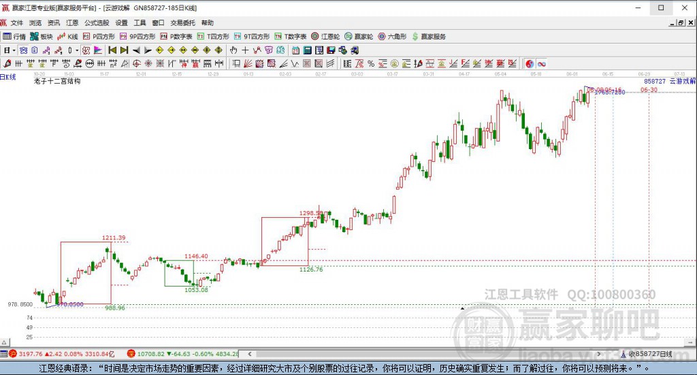Viewport: 697px width, 375px height.
Task: Open the T四方形 tool
Action: coord(213,37)
